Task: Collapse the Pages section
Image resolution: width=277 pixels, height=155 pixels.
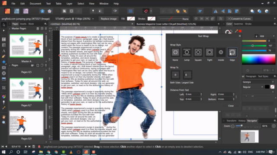Action: tap(10, 65)
